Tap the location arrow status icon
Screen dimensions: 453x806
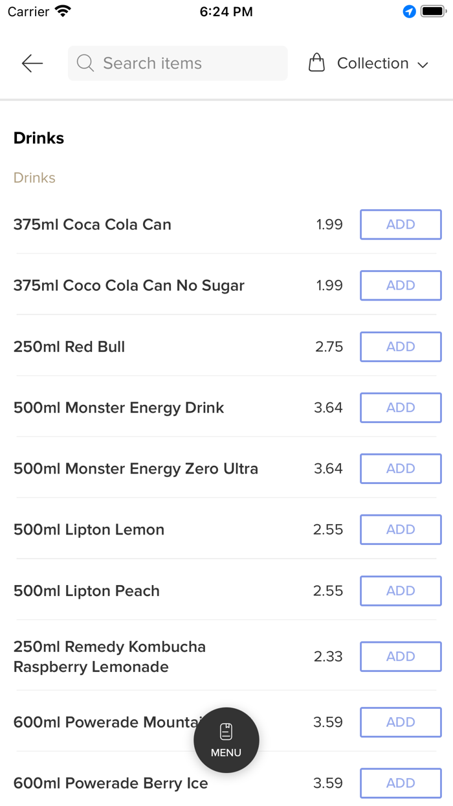coord(409,12)
